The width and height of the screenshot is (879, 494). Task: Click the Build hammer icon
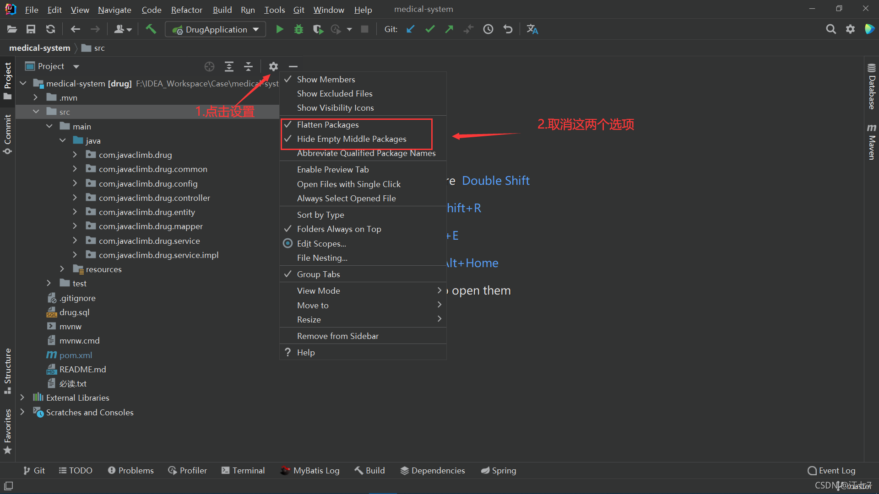coord(151,29)
